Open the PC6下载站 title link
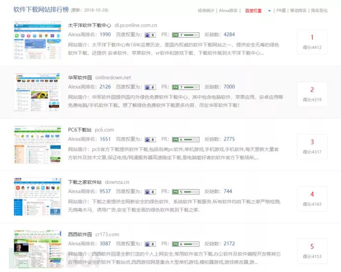This screenshot has width=341, height=272. 80,130
